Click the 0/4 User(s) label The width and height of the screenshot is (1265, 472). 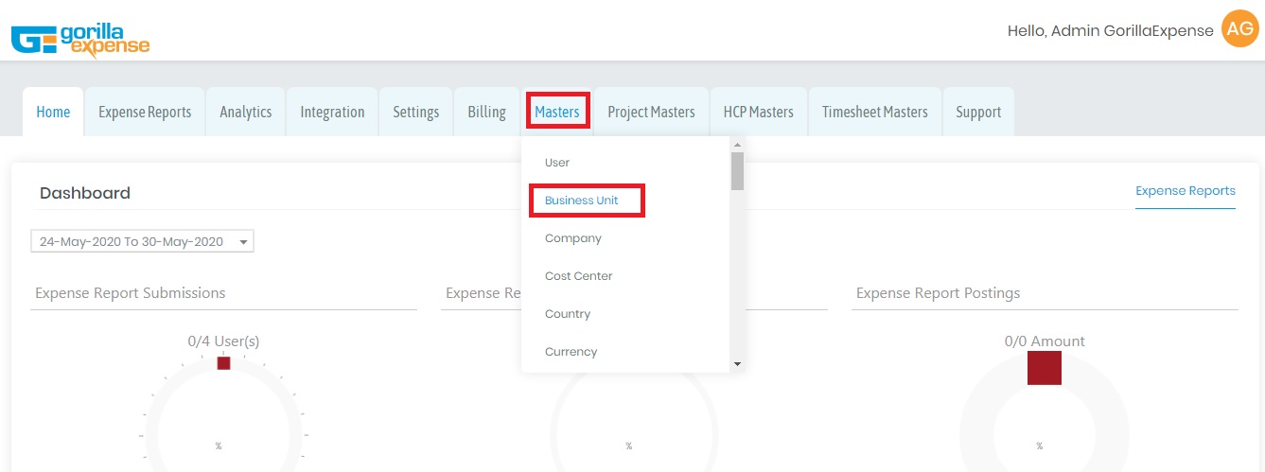(223, 341)
